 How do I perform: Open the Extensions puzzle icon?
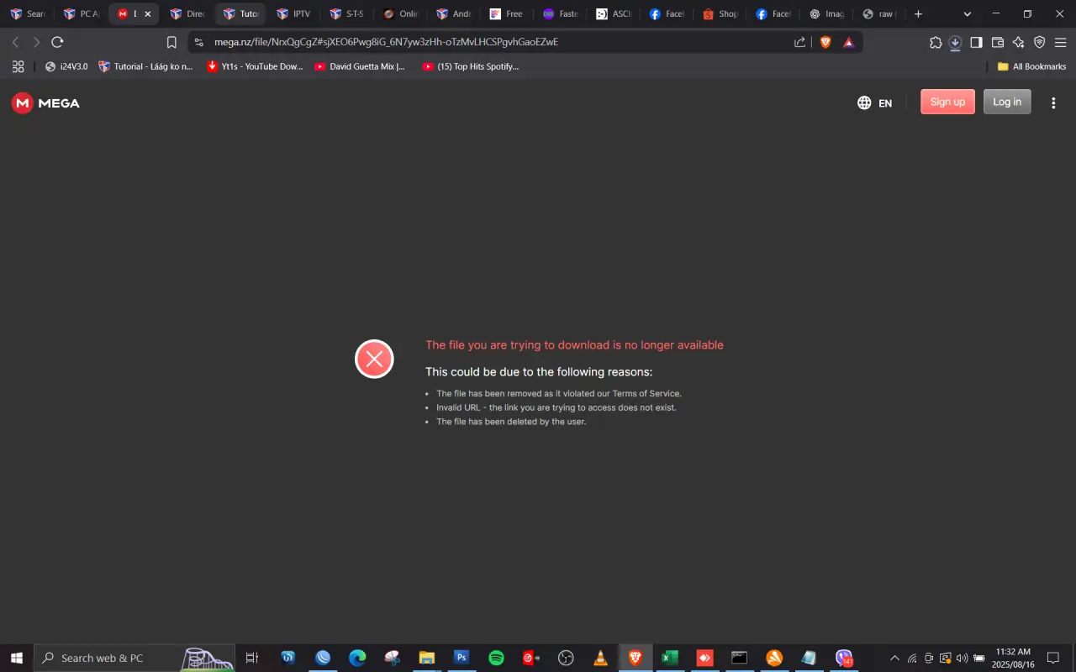[x=936, y=42]
